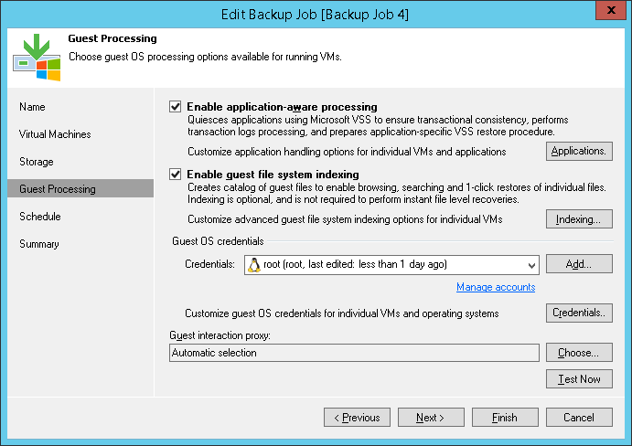Open the Indexing options button

click(x=579, y=219)
